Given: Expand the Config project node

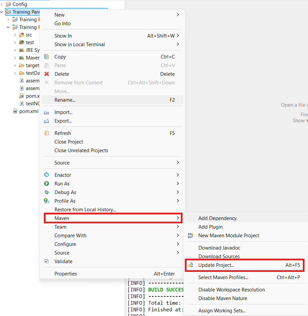Looking at the screenshot, I should coord(2,4).
